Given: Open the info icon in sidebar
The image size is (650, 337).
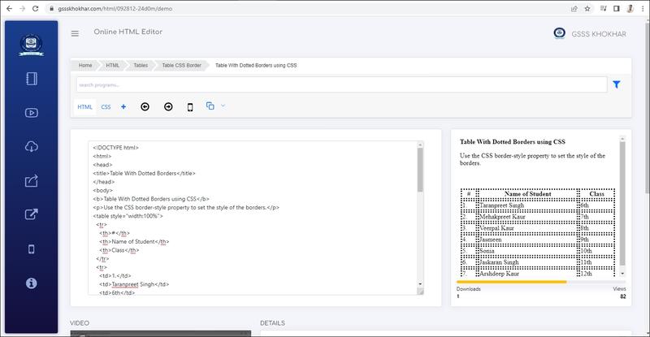Looking at the screenshot, I should point(32,283).
